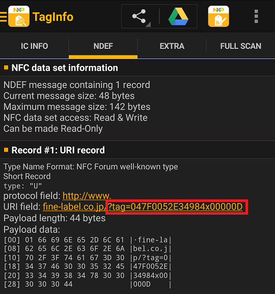Select the first payload hex row [00]

point(88,240)
